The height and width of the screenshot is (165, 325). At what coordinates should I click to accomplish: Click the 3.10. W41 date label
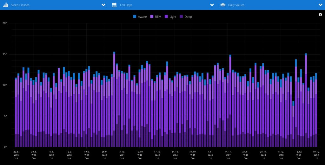tap(122, 155)
